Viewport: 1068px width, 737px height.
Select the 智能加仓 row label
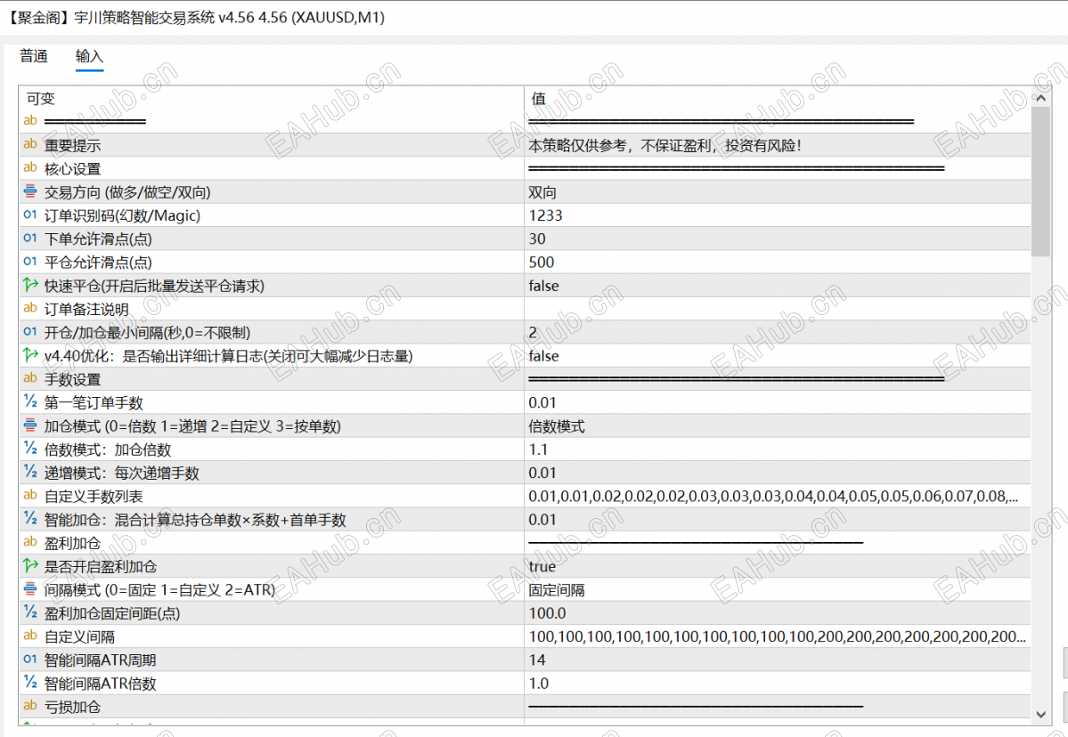(195, 520)
